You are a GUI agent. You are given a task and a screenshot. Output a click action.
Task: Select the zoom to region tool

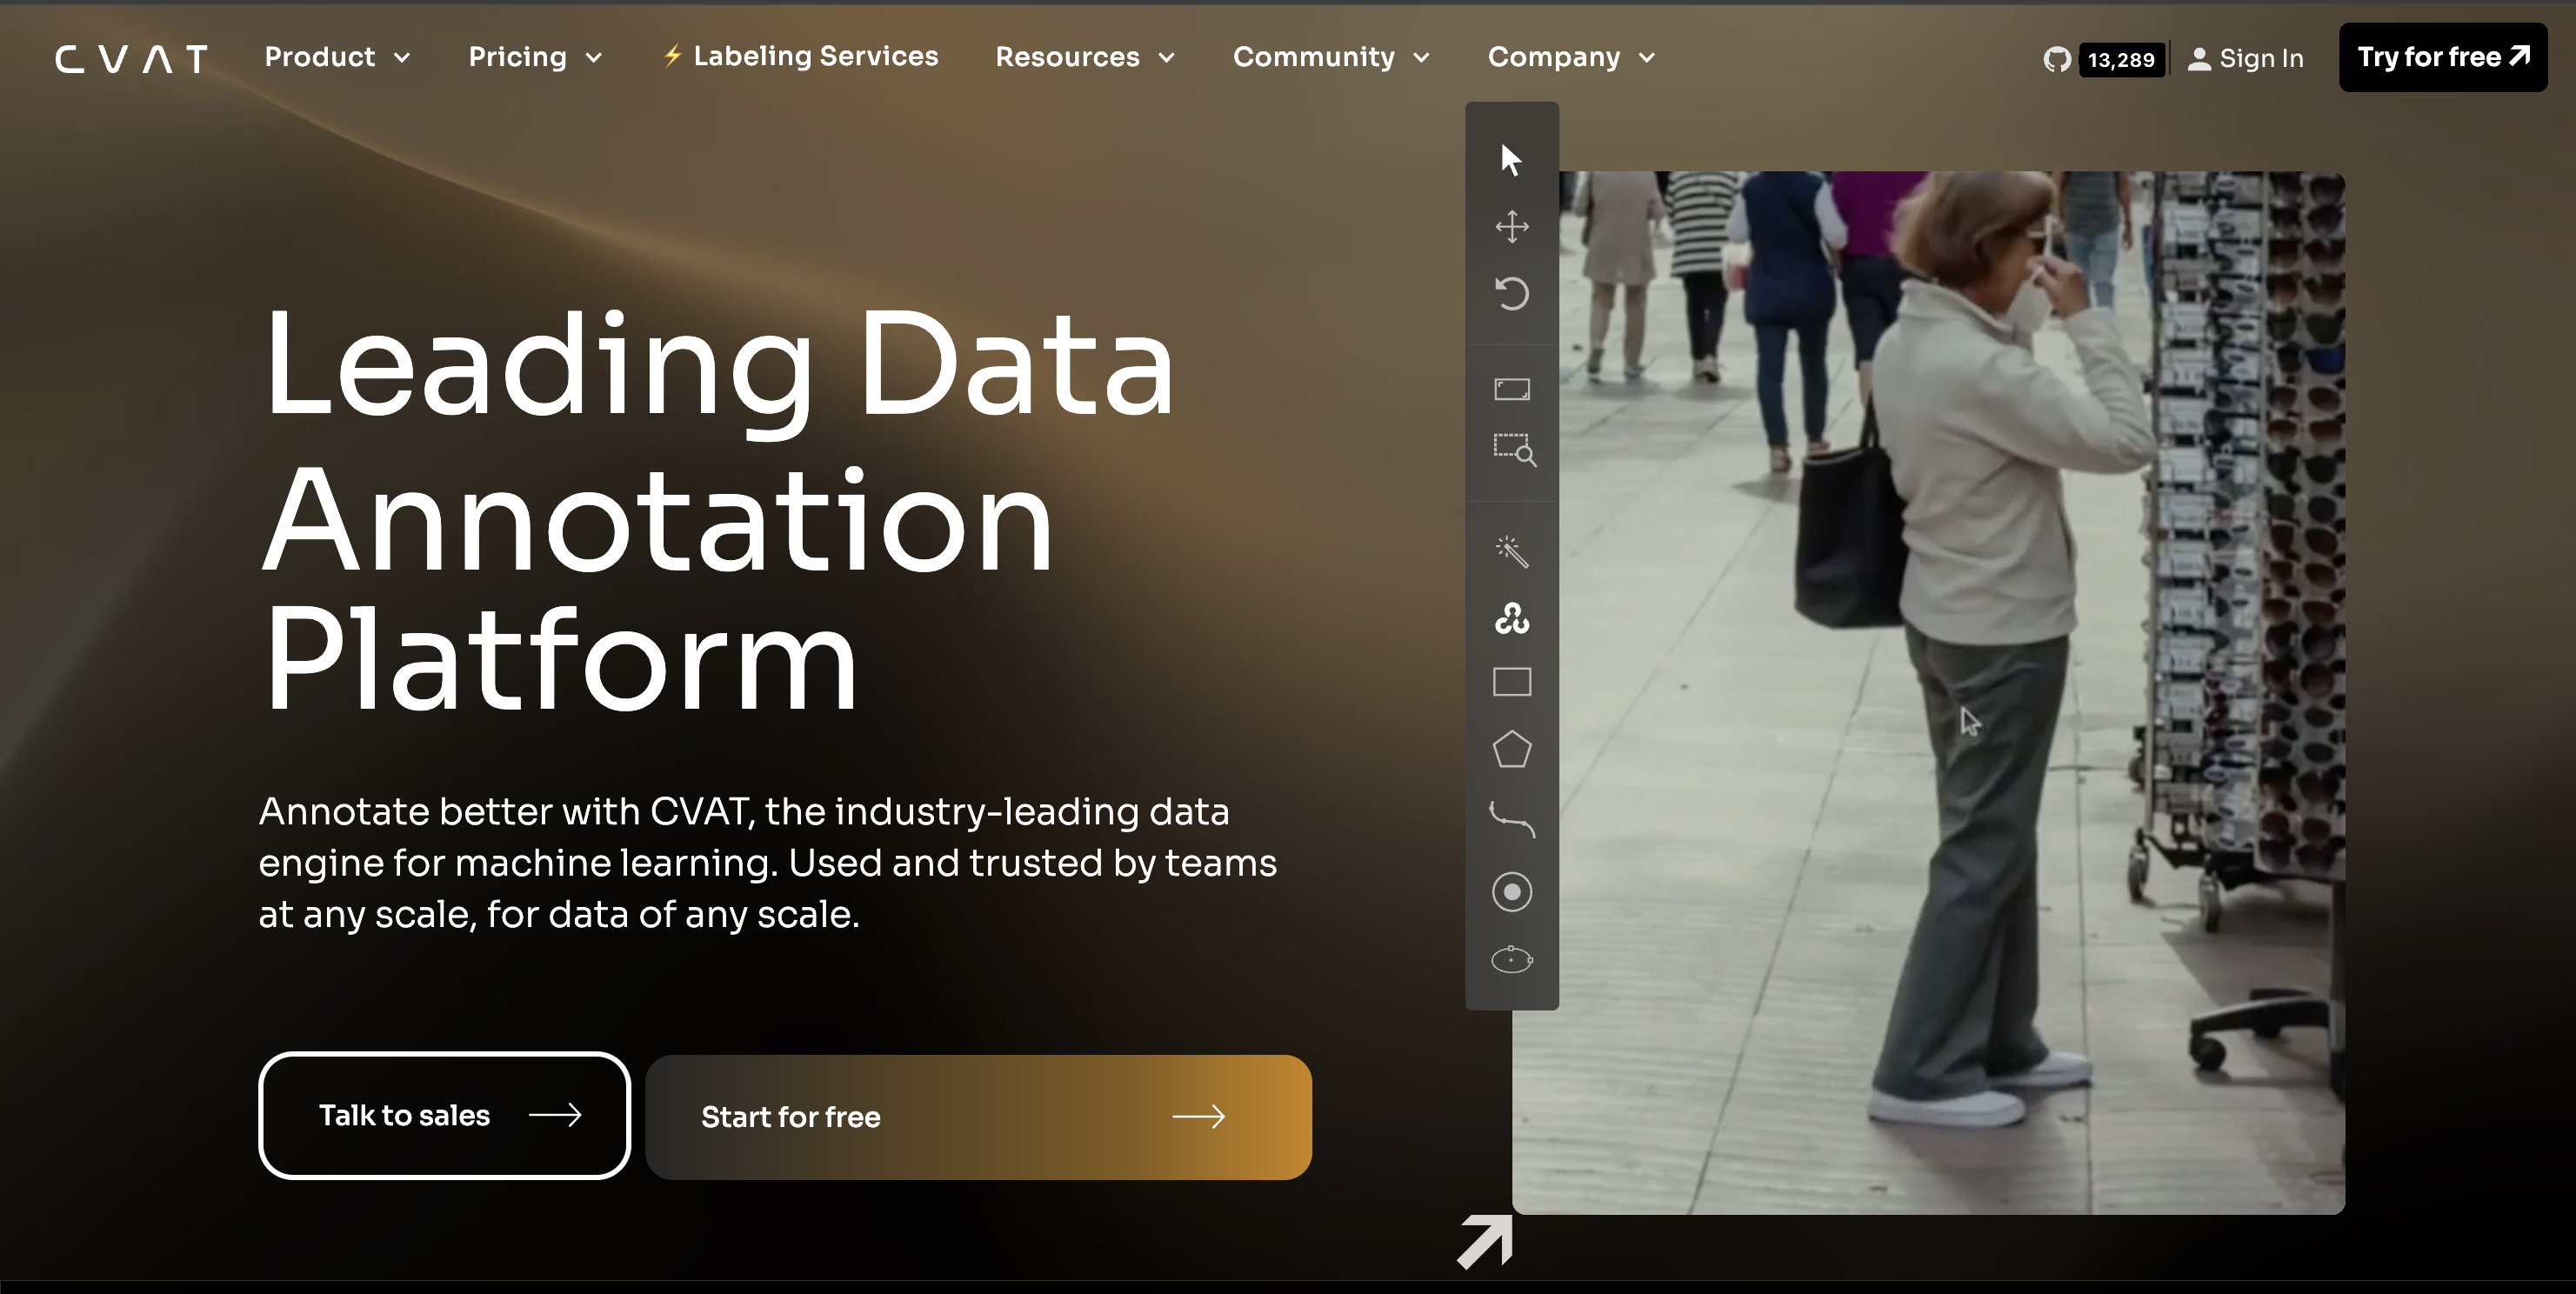coord(1514,450)
